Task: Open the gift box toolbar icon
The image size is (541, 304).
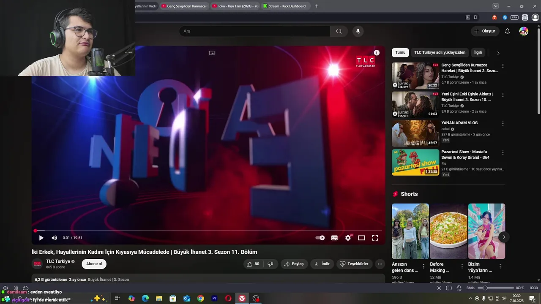Action: coord(525,17)
